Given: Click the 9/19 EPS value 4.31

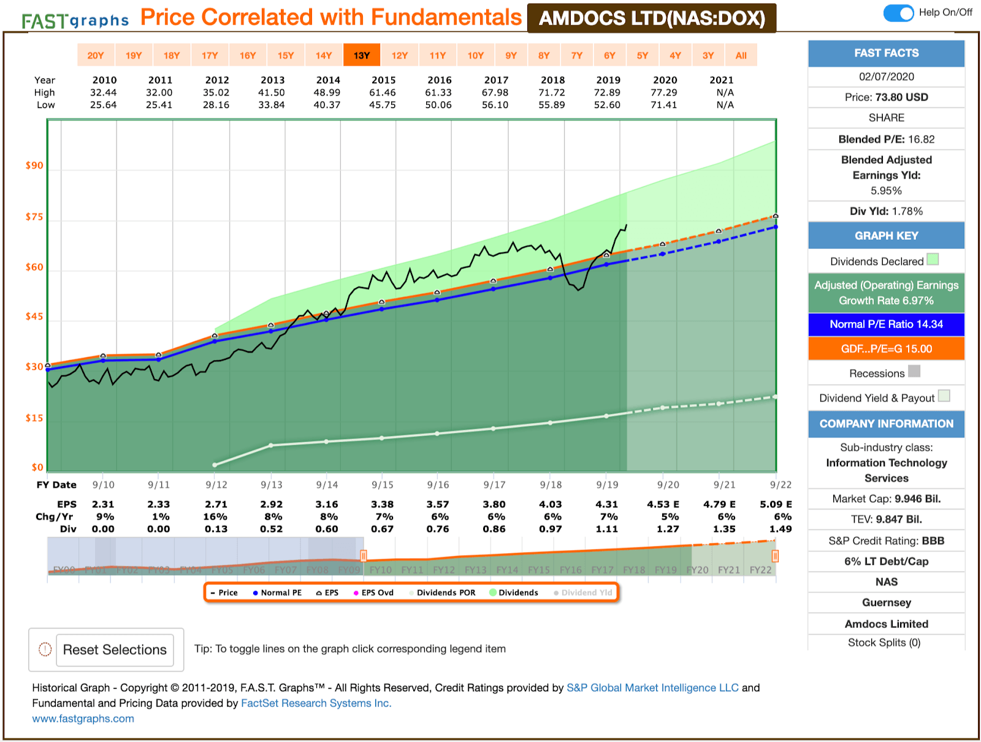Looking at the screenshot, I should pos(607,505).
